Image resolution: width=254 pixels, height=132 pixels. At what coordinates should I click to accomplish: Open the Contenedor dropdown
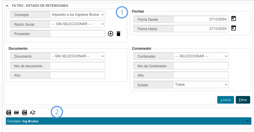[x=201, y=56]
